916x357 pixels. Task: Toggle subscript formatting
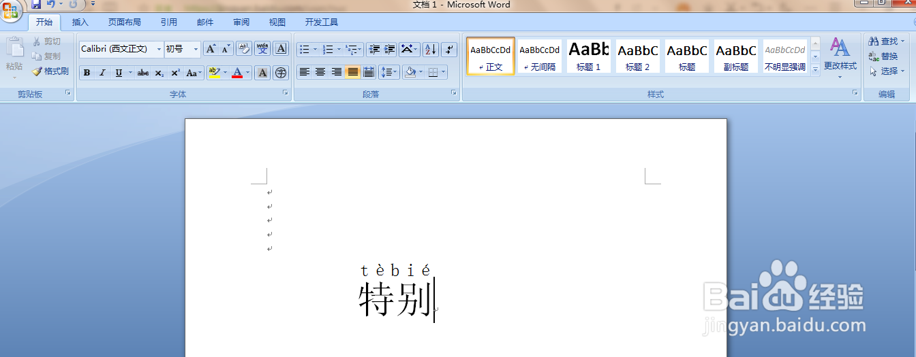159,73
